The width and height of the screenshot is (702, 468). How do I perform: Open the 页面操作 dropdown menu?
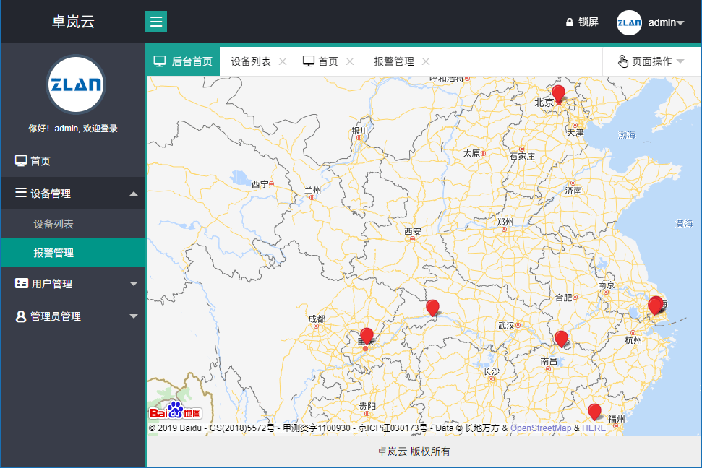click(651, 61)
